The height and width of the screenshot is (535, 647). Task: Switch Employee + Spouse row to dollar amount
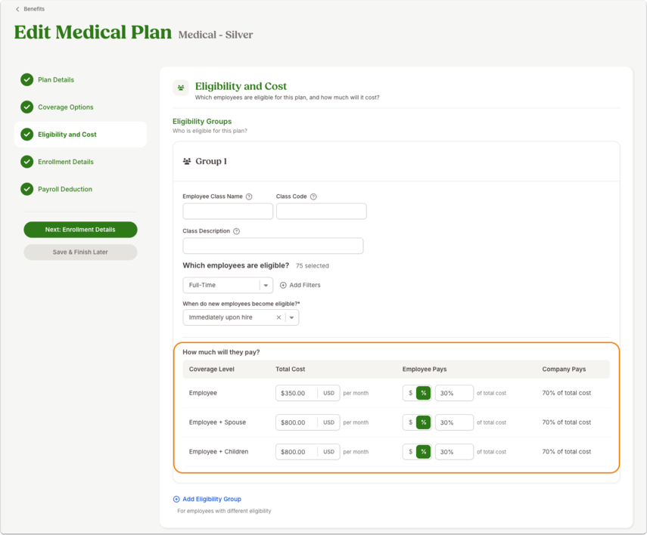click(x=410, y=422)
